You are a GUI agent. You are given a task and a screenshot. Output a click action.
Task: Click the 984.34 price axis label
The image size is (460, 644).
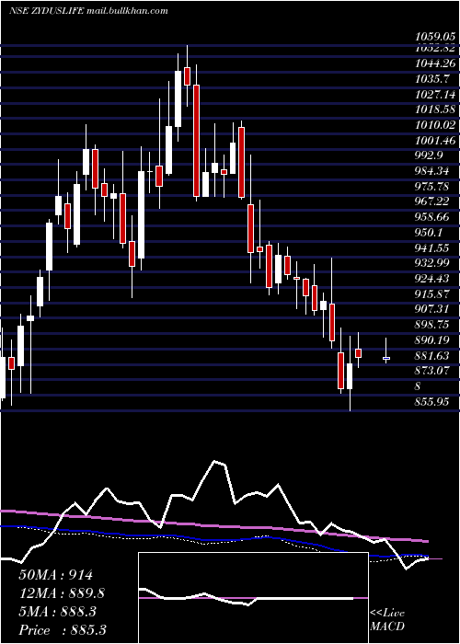click(432, 171)
